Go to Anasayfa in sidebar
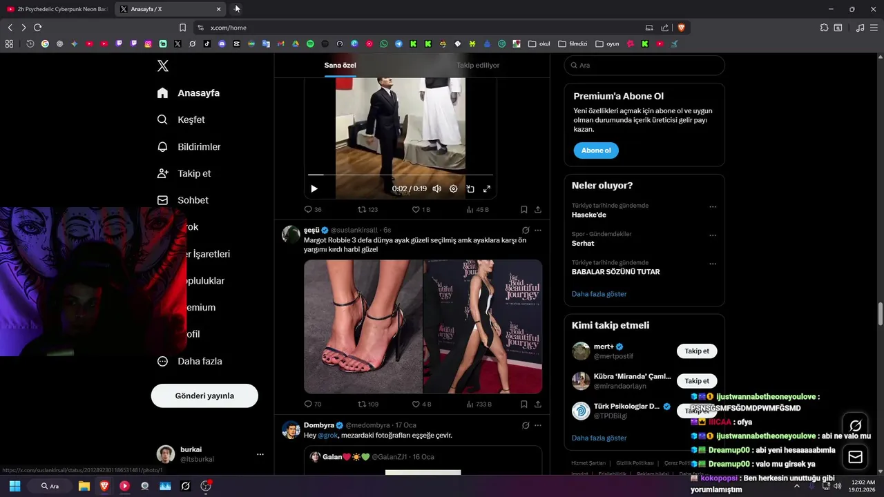 [189, 93]
